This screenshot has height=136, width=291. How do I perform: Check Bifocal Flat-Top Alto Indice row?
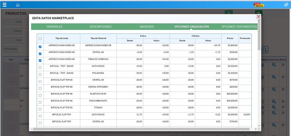click(x=40, y=116)
